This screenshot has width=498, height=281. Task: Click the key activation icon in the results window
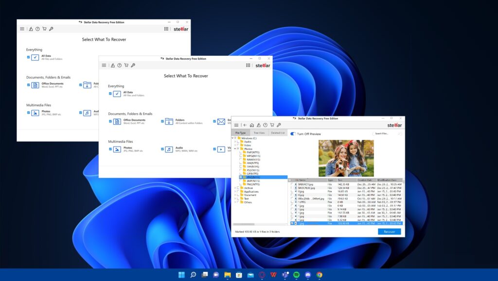(279, 125)
